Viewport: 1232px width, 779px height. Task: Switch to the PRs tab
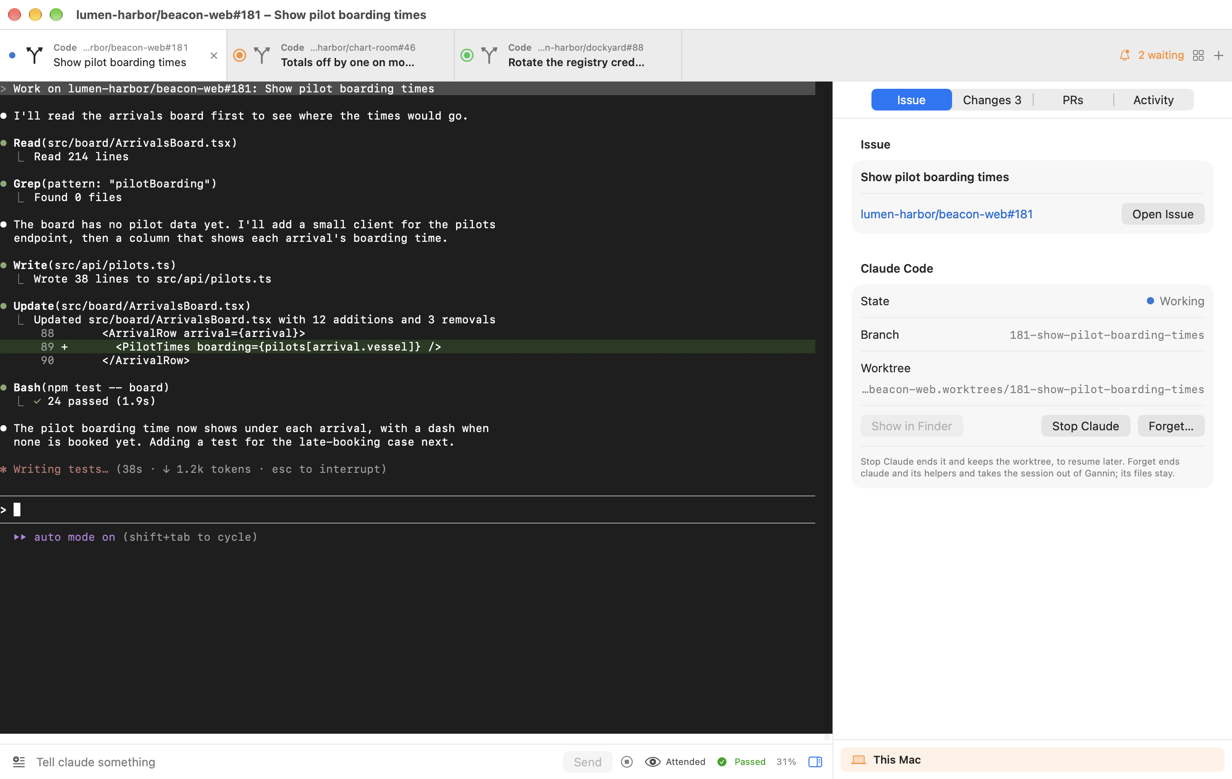coord(1073,100)
